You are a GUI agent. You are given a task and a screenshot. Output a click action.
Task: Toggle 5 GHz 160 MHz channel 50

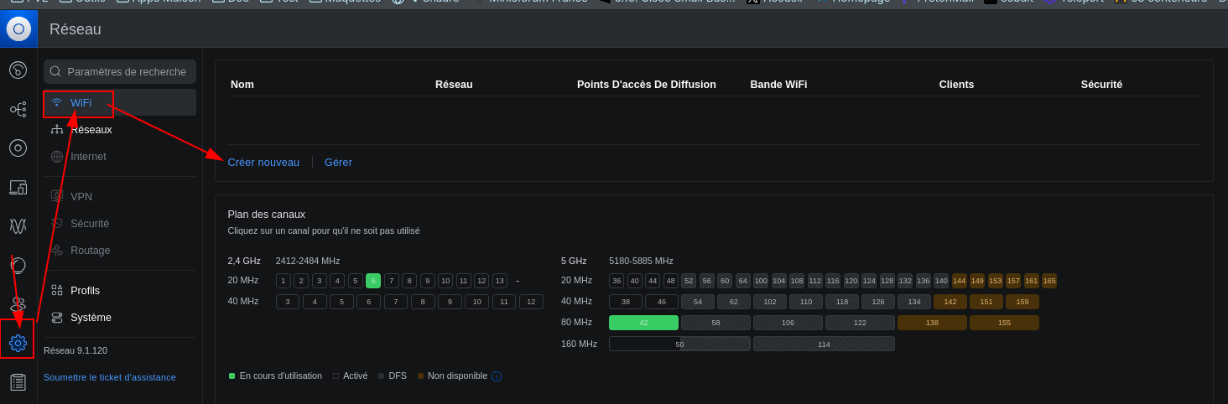click(x=679, y=344)
